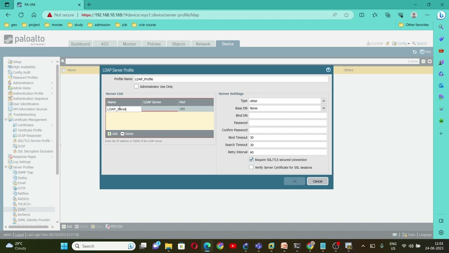Click the Password input field
449x253 pixels.
(288, 123)
